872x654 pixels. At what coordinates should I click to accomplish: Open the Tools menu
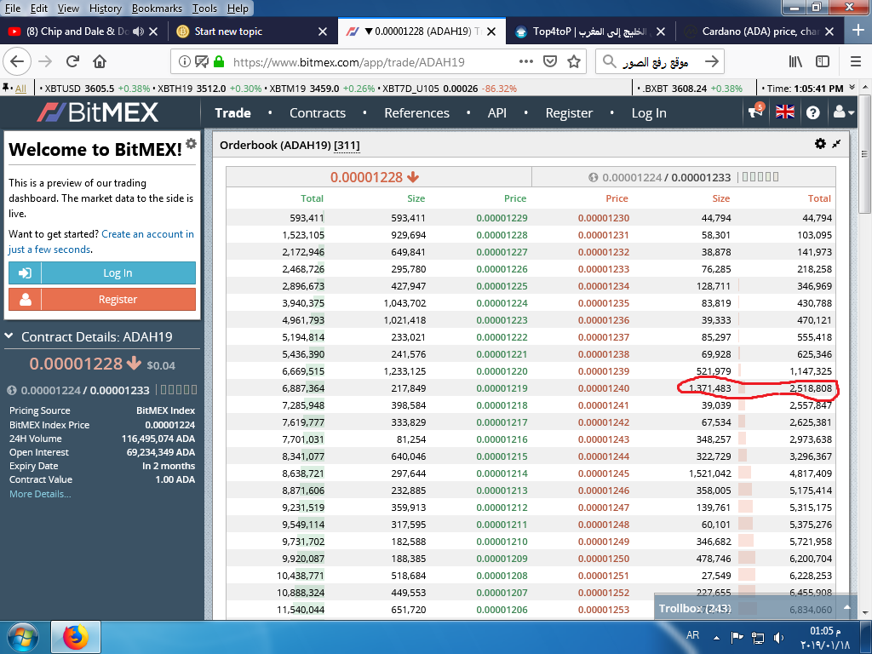point(204,9)
